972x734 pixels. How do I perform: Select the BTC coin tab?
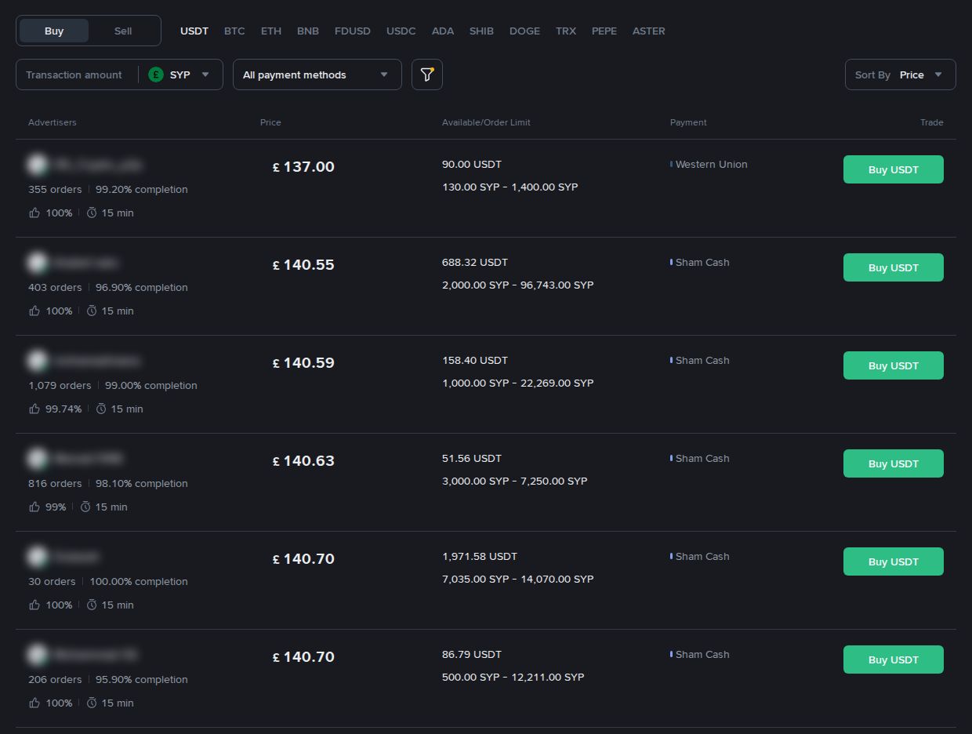point(234,31)
